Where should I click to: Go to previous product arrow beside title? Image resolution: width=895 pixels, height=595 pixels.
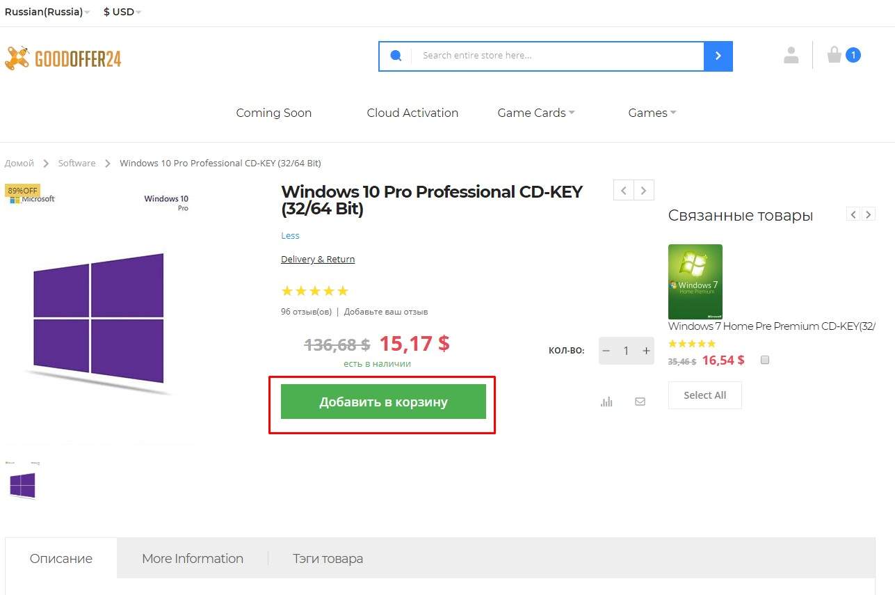(623, 190)
